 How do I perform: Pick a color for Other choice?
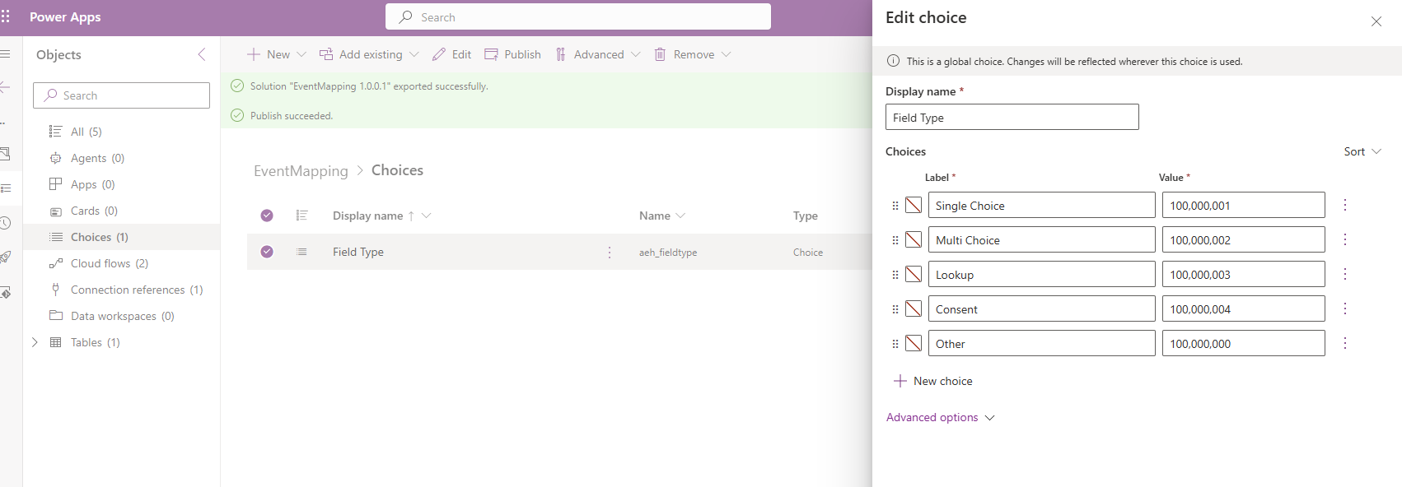[914, 343]
